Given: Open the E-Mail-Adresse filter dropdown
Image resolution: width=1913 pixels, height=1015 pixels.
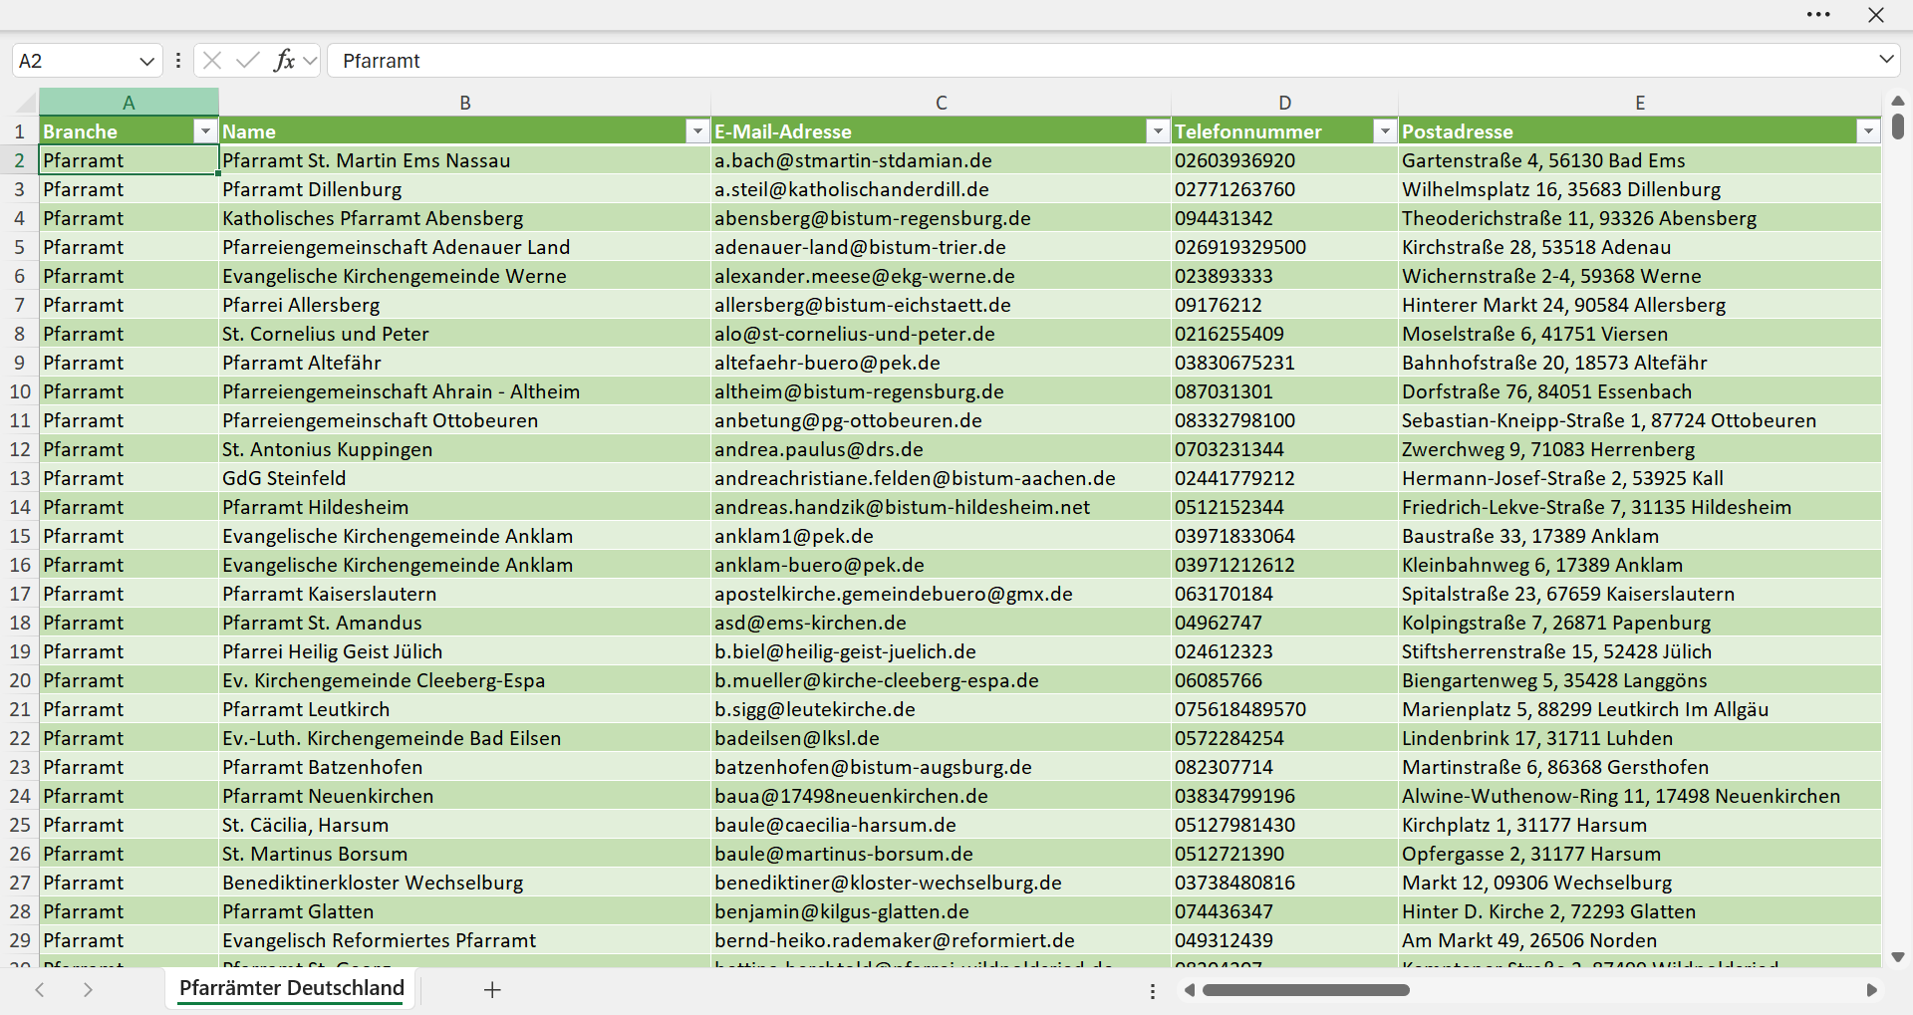Looking at the screenshot, I should pos(1158,131).
